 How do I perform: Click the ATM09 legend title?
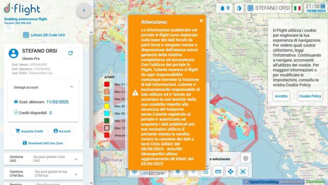tap(109, 77)
